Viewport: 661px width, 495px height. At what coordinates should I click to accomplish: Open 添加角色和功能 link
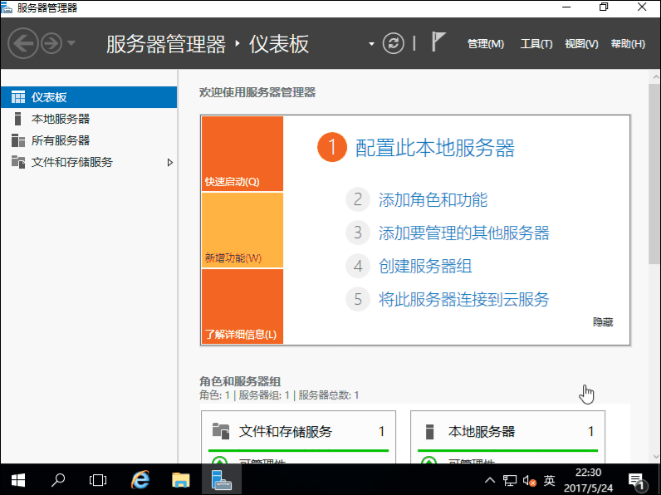coord(433,200)
